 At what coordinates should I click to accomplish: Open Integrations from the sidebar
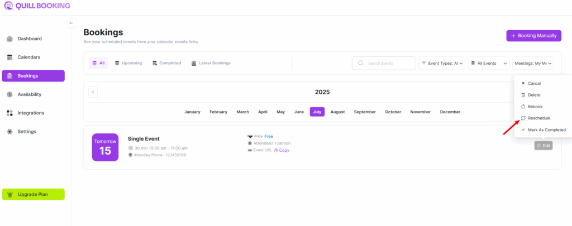click(x=31, y=113)
